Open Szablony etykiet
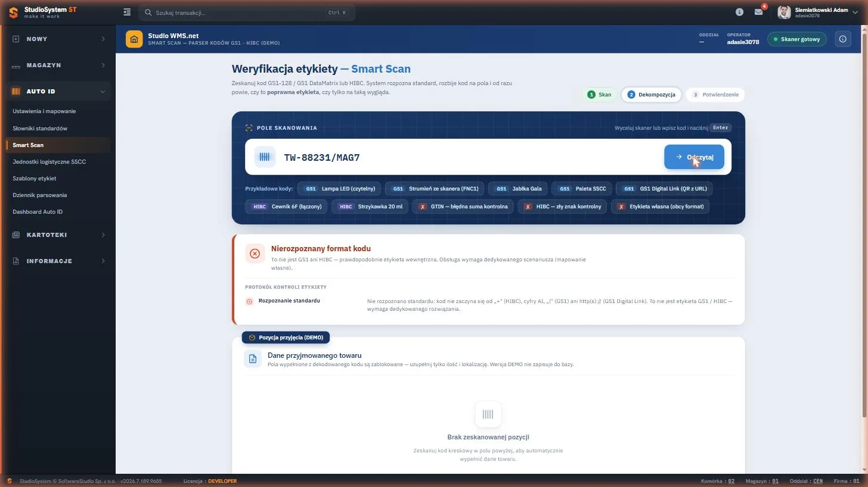Screen dimensions: 868x487 [x=57, y=178]
